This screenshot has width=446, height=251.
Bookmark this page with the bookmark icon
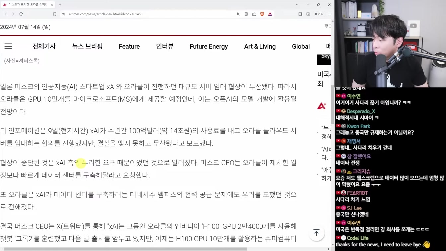55,14
